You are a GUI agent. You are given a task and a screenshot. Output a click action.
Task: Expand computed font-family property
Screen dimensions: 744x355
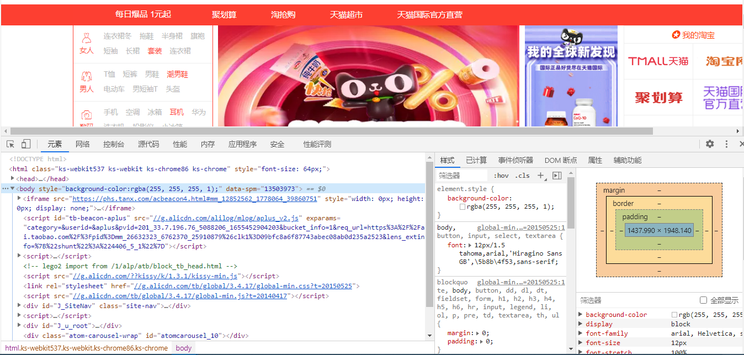(x=580, y=333)
